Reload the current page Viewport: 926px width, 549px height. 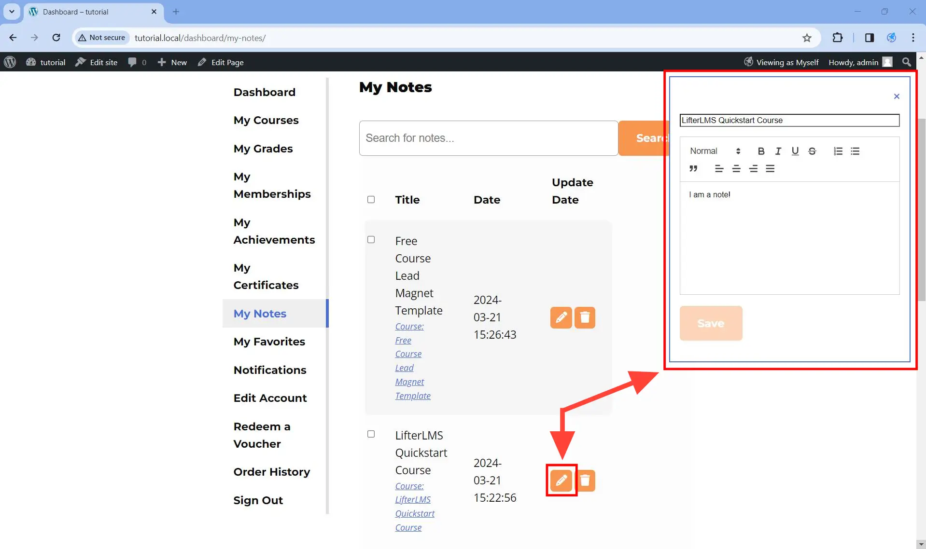coord(56,38)
